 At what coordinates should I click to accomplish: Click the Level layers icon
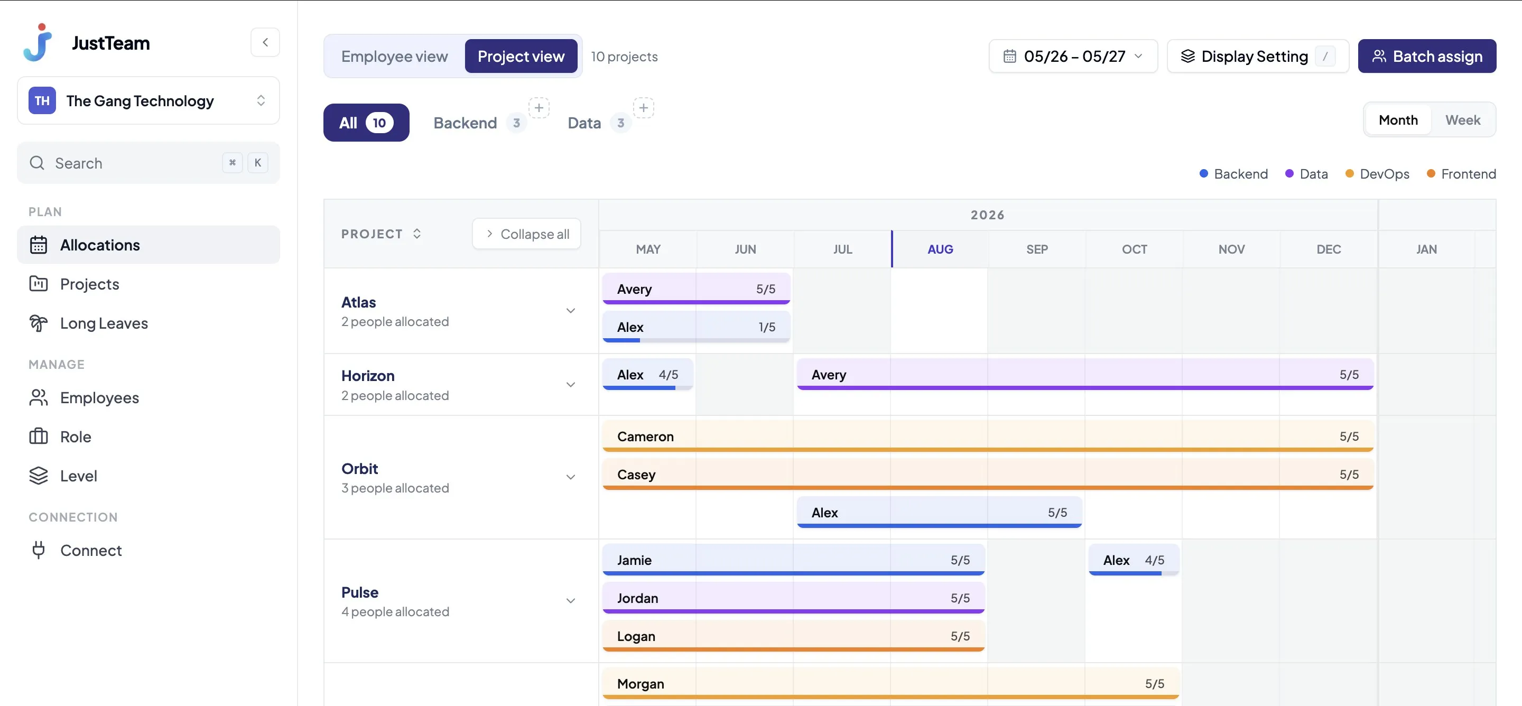point(39,475)
